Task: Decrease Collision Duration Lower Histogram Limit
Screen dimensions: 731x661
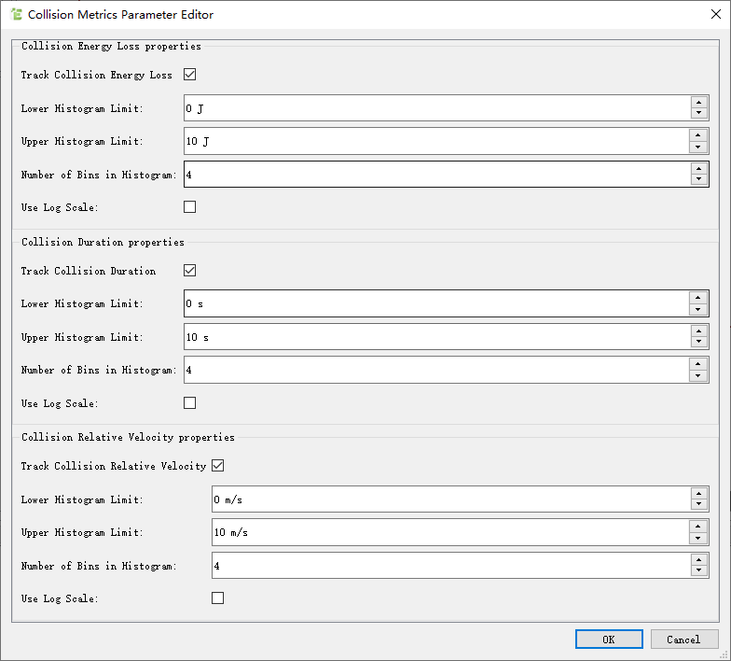Action: tap(699, 309)
